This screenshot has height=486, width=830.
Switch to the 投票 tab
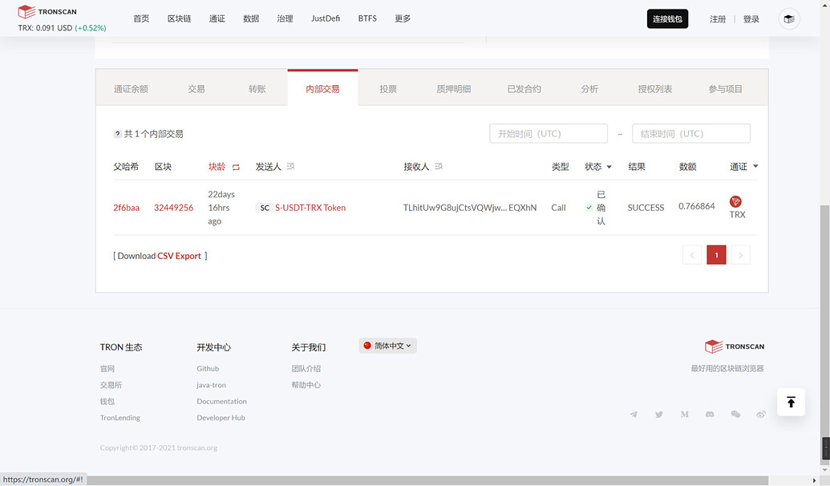click(388, 88)
